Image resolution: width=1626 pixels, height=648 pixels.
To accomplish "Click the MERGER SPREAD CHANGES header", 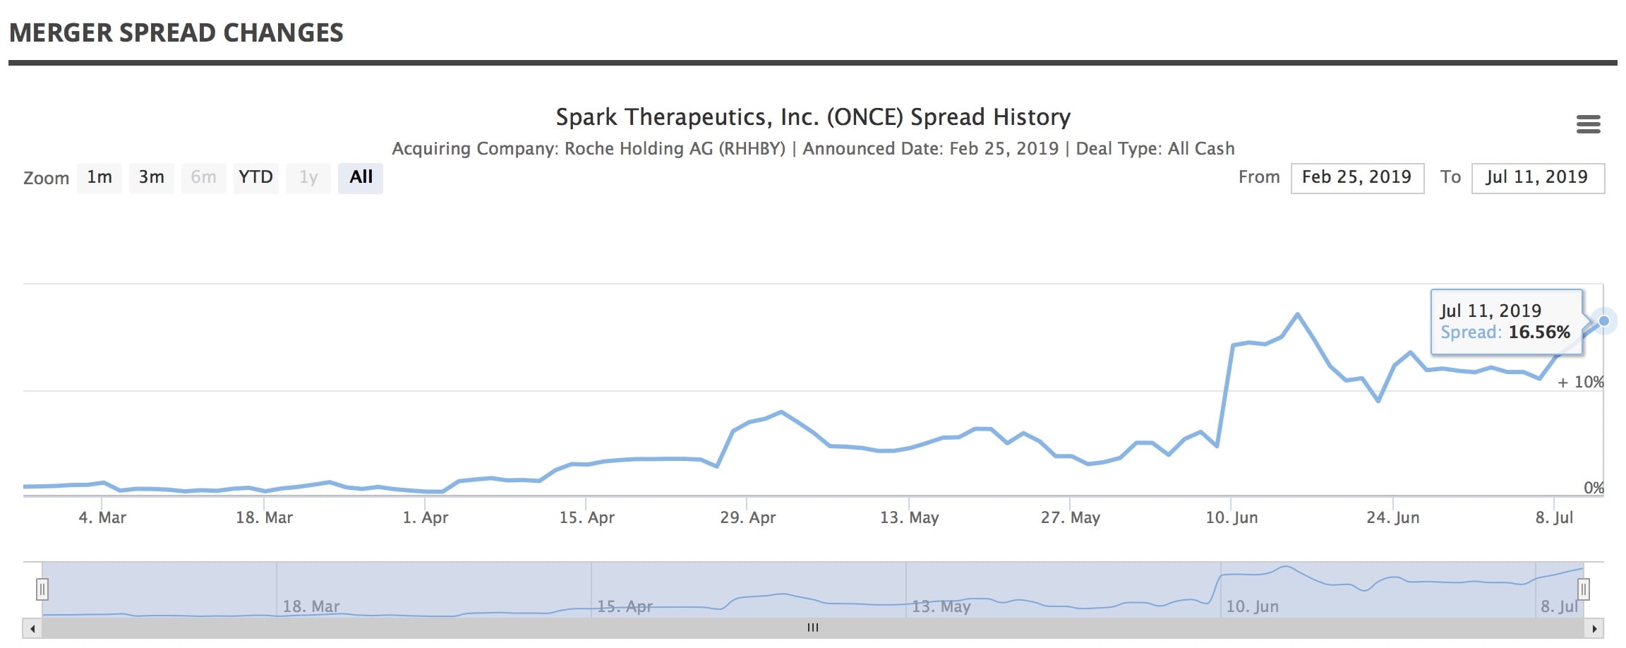I will pyautogui.click(x=176, y=32).
